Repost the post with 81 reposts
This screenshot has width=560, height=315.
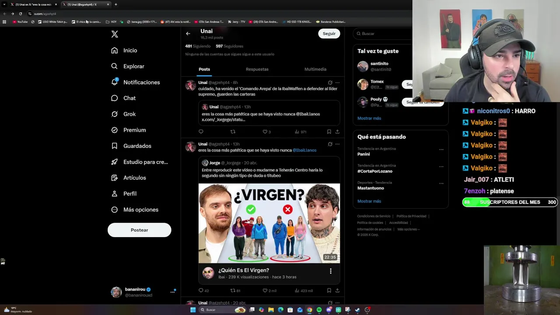click(235, 290)
